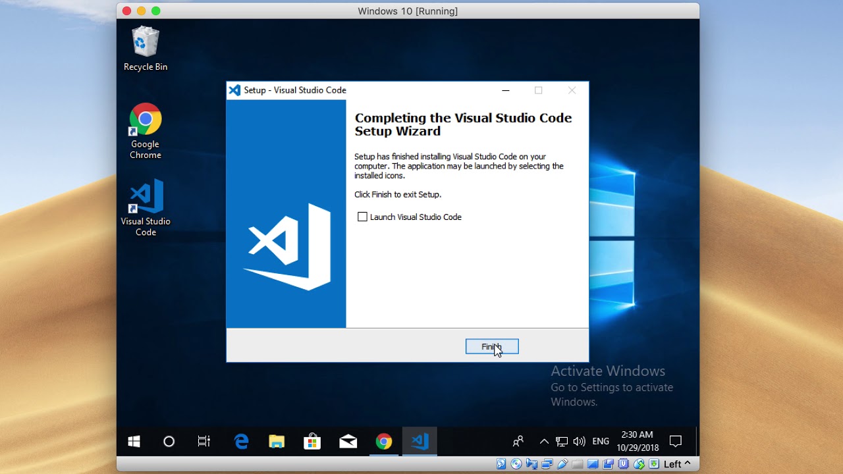Click the Completing the Visual Studio Code Setup Wizard heading
The image size is (843, 474).
[x=463, y=124]
